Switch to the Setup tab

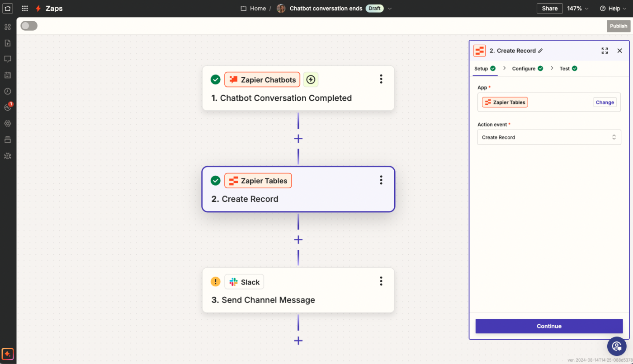coord(485,69)
